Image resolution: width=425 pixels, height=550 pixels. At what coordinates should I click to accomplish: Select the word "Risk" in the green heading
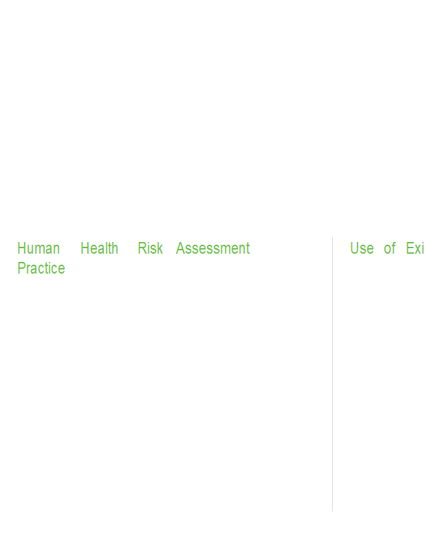[x=150, y=249]
